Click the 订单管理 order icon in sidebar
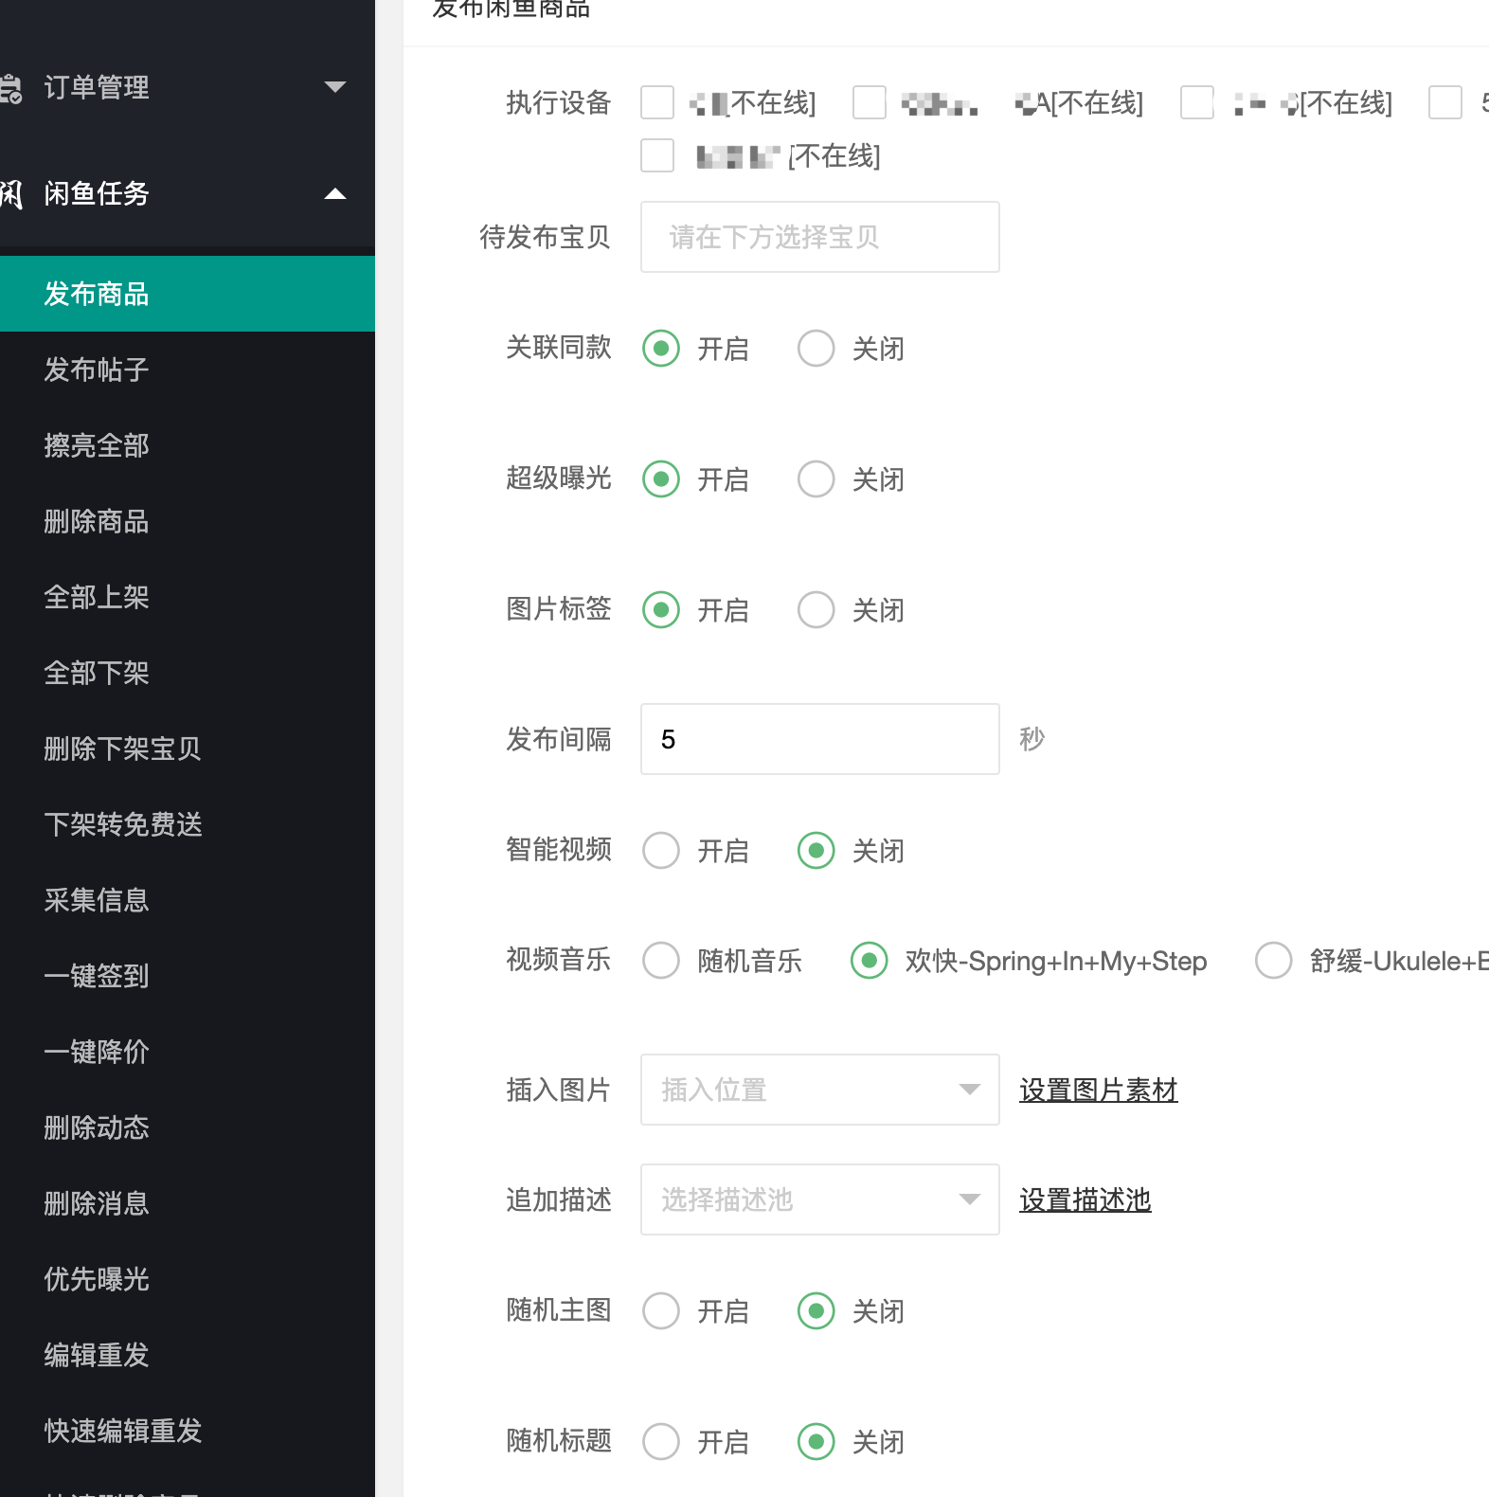This screenshot has height=1497, width=1489. pyautogui.click(x=11, y=88)
